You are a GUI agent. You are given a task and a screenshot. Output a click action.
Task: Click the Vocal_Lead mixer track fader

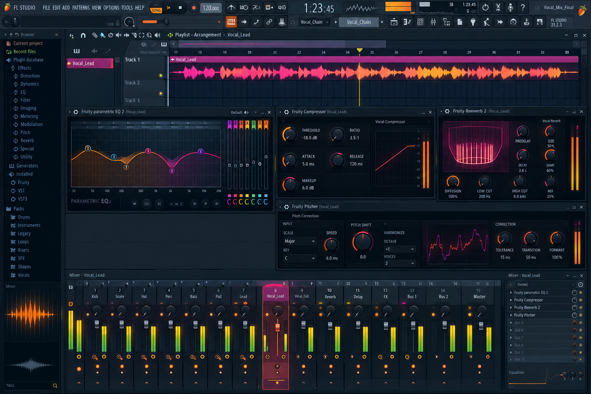click(x=277, y=327)
